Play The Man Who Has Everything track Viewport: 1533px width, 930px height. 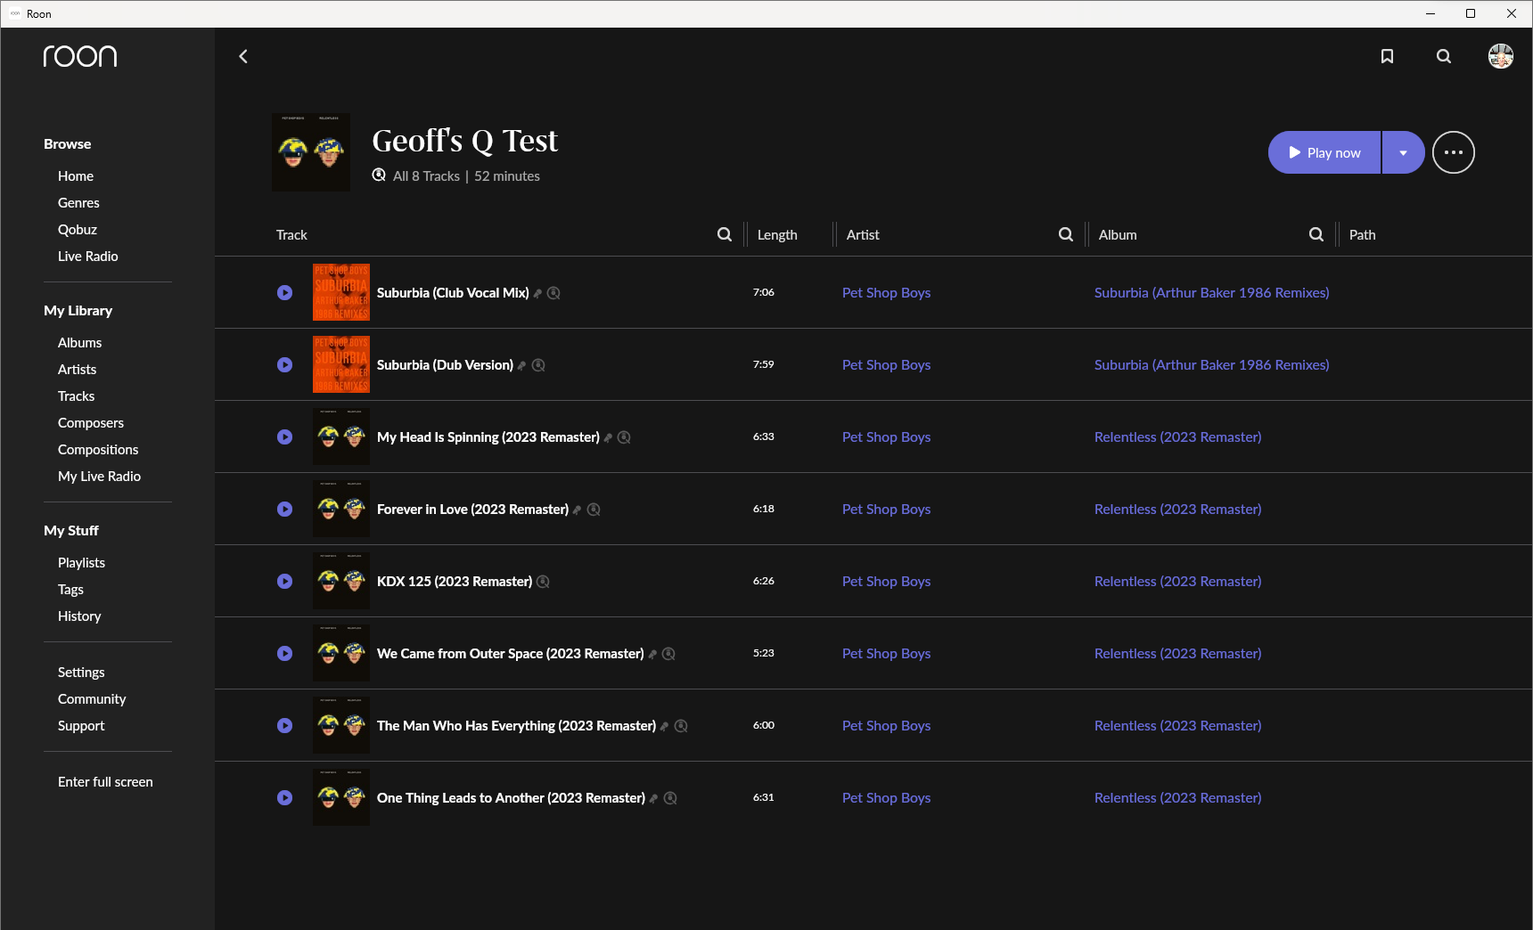tap(284, 725)
